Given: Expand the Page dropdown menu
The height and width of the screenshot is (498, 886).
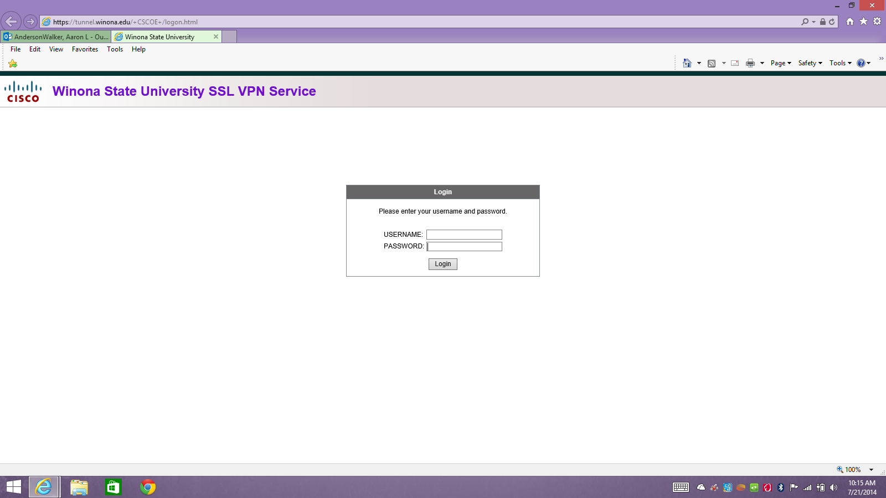Looking at the screenshot, I should [781, 63].
